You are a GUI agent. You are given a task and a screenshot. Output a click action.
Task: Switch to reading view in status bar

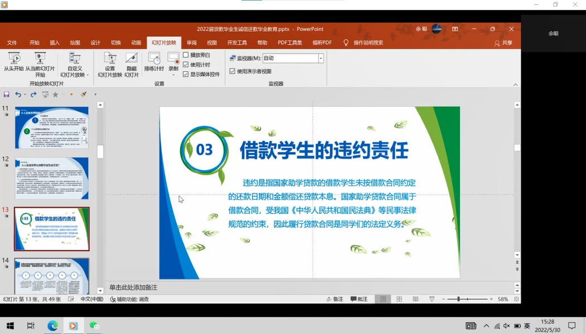415,299
